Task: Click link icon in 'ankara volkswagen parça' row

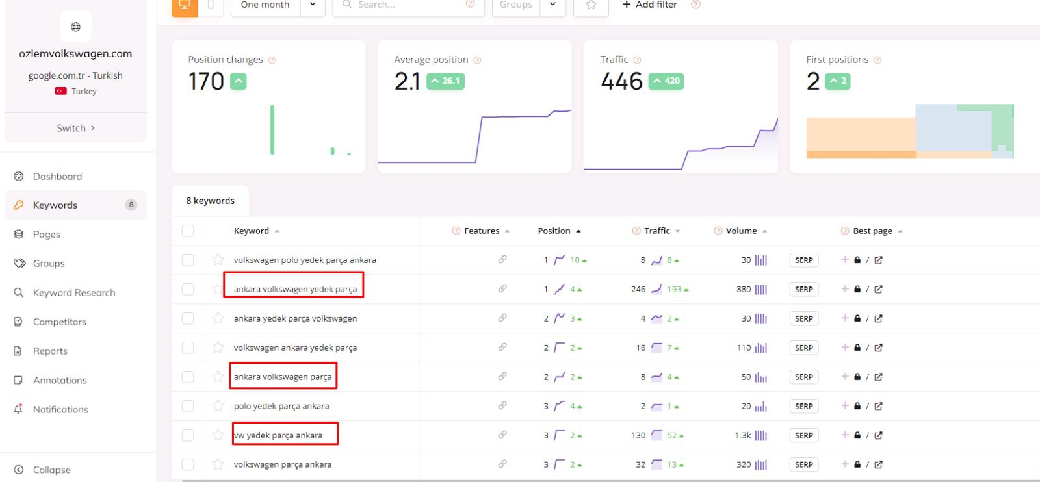Action: (502, 377)
